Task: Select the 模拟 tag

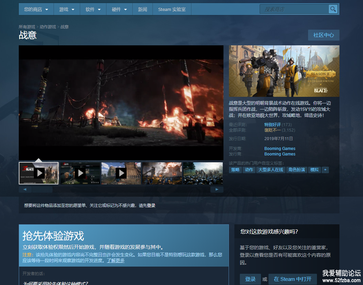Action: click(315, 170)
